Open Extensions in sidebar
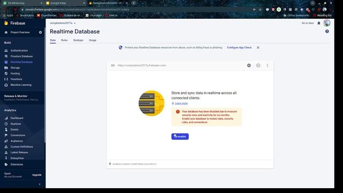 click(x=17, y=165)
